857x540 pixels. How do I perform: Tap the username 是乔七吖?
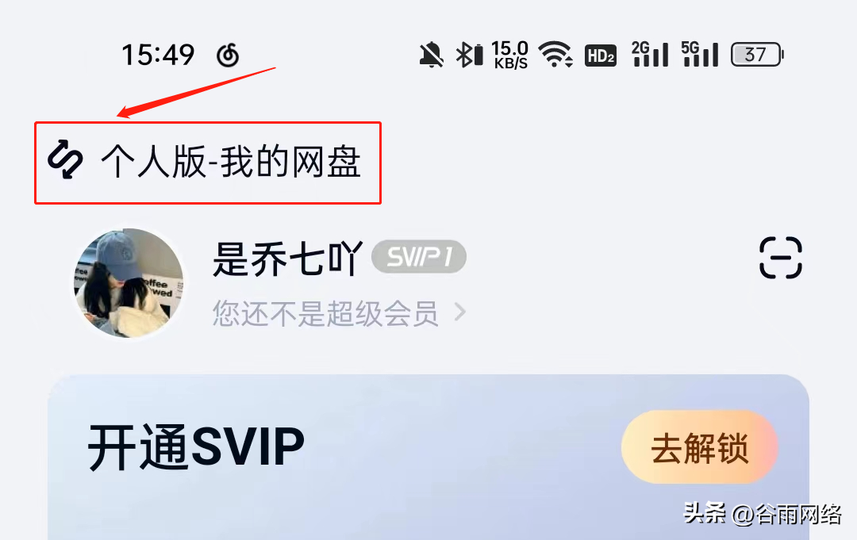287,259
